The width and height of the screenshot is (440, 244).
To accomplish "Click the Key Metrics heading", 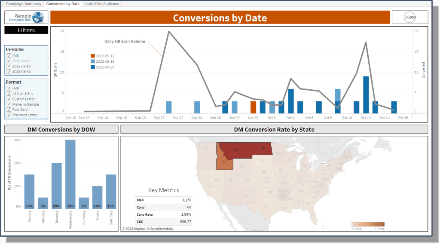I will [x=164, y=190].
